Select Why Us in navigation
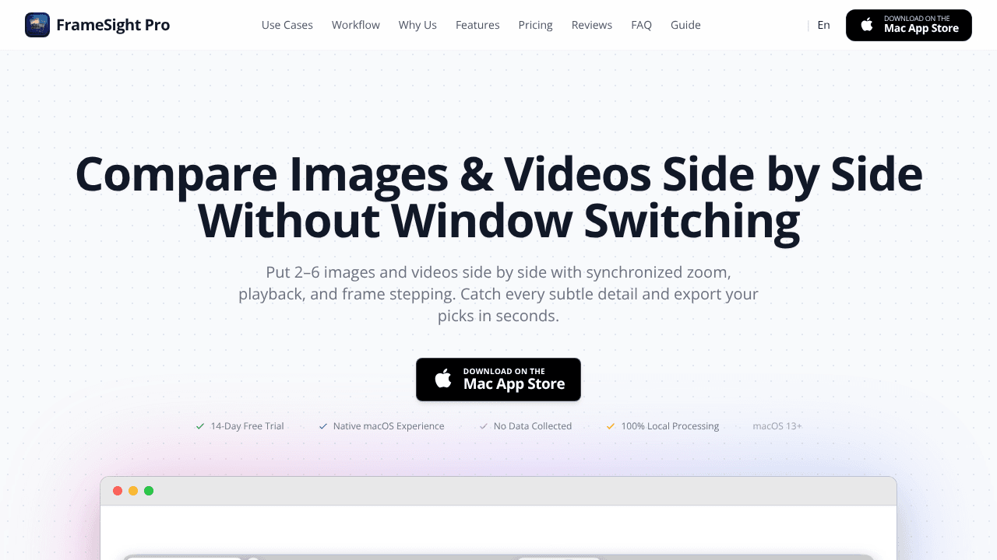Image resolution: width=997 pixels, height=560 pixels. [x=417, y=25]
